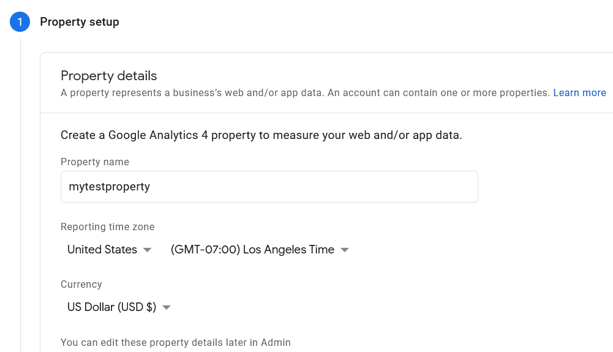
Task: Click the arrow beside Los Angeles Time
Action: pyautogui.click(x=344, y=250)
